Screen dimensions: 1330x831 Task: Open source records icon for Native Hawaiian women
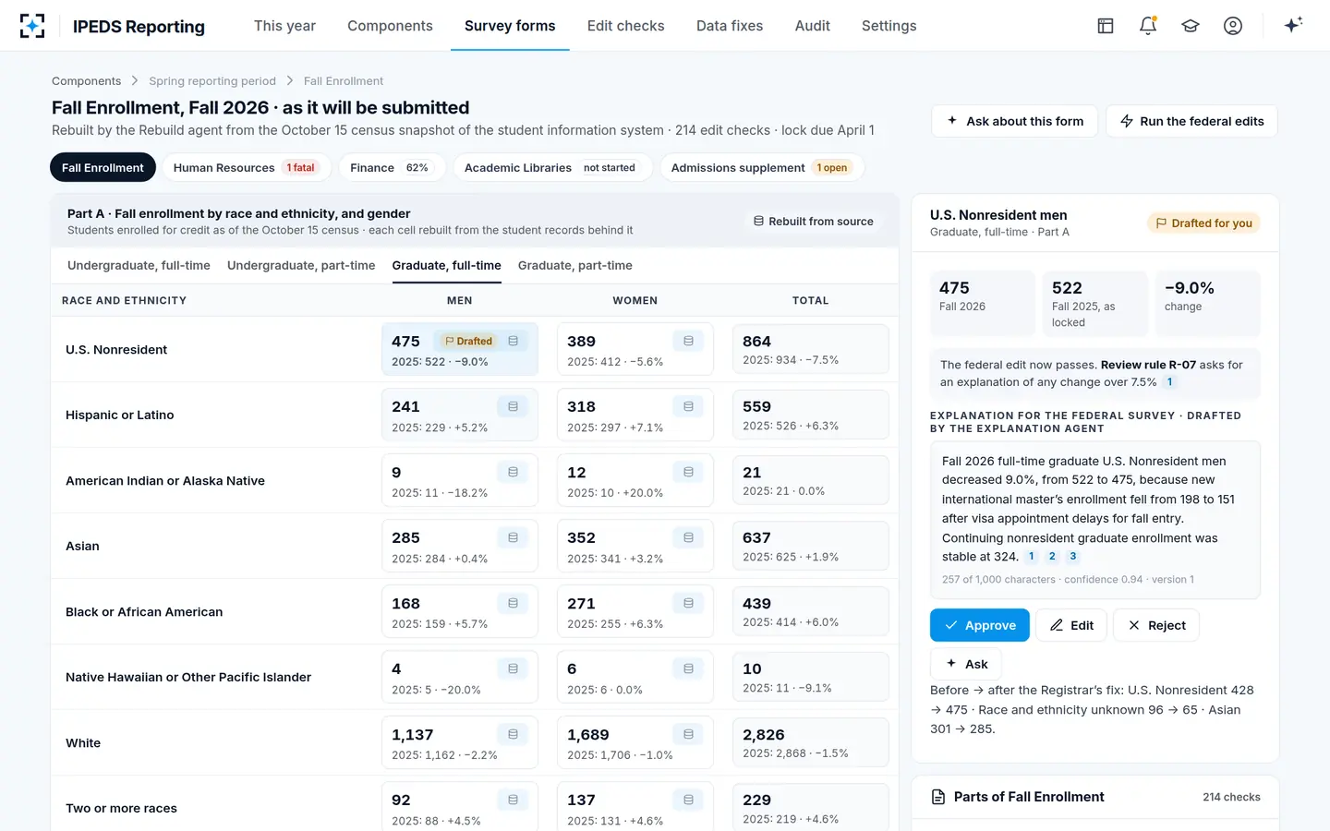click(x=688, y=668)
